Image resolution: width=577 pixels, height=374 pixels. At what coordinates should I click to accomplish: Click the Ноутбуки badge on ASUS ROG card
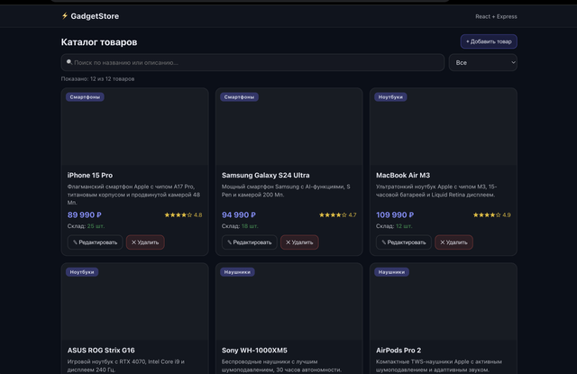click(82, 272)
